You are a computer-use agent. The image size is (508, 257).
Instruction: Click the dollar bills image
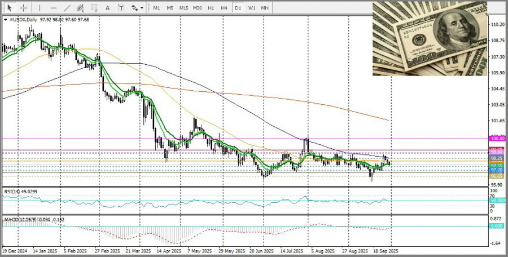[x=429, y=38]
